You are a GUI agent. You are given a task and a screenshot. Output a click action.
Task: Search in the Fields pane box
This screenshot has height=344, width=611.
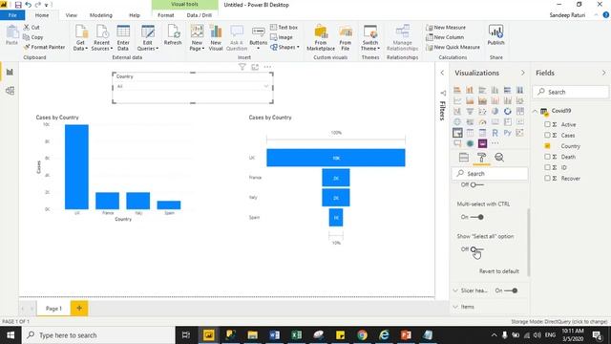571,92
